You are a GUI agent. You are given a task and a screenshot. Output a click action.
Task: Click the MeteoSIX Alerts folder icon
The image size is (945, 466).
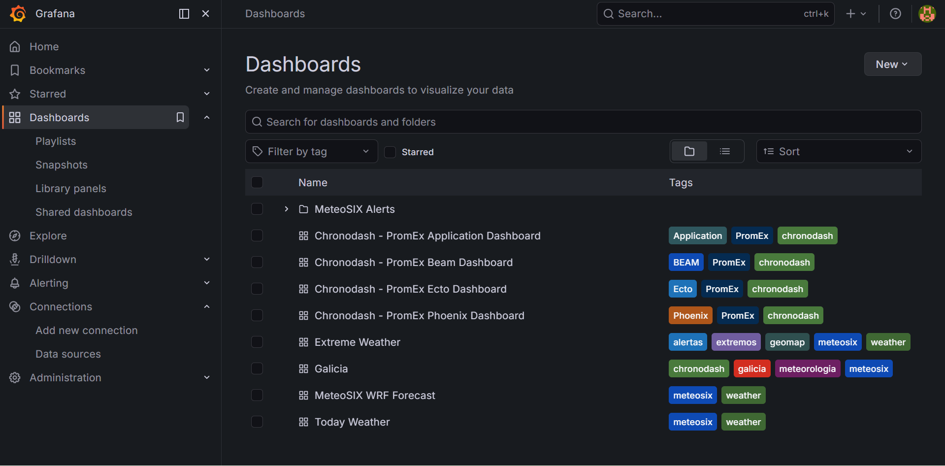pos(303,209)
